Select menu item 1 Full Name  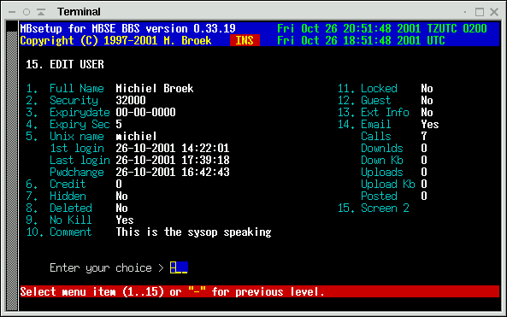110,88
